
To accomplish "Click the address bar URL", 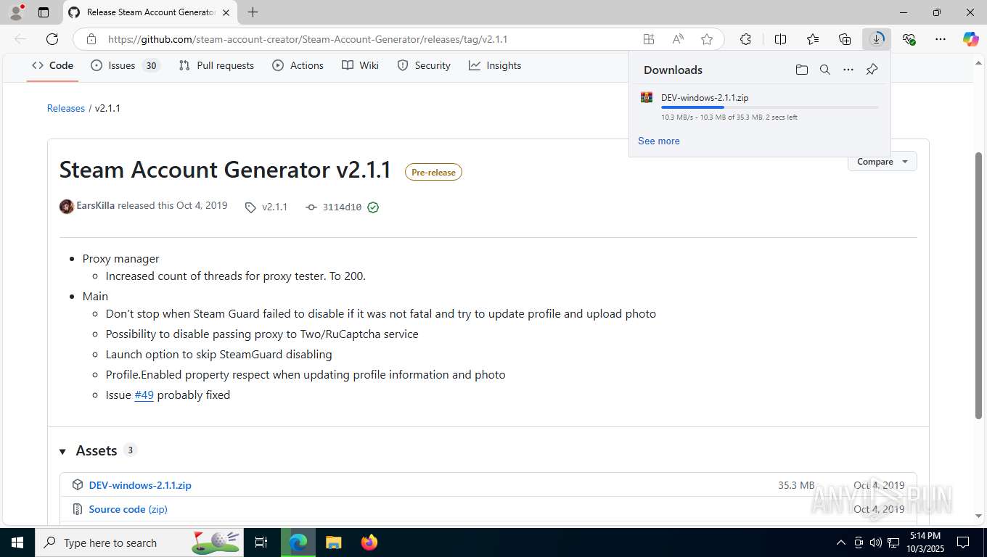I will tap(307, 39).
